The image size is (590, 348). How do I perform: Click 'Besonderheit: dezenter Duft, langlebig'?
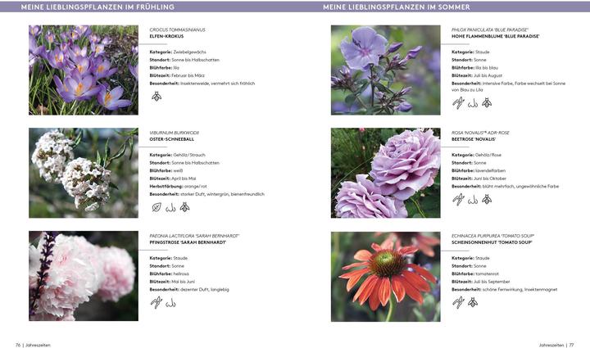(189, 290)
